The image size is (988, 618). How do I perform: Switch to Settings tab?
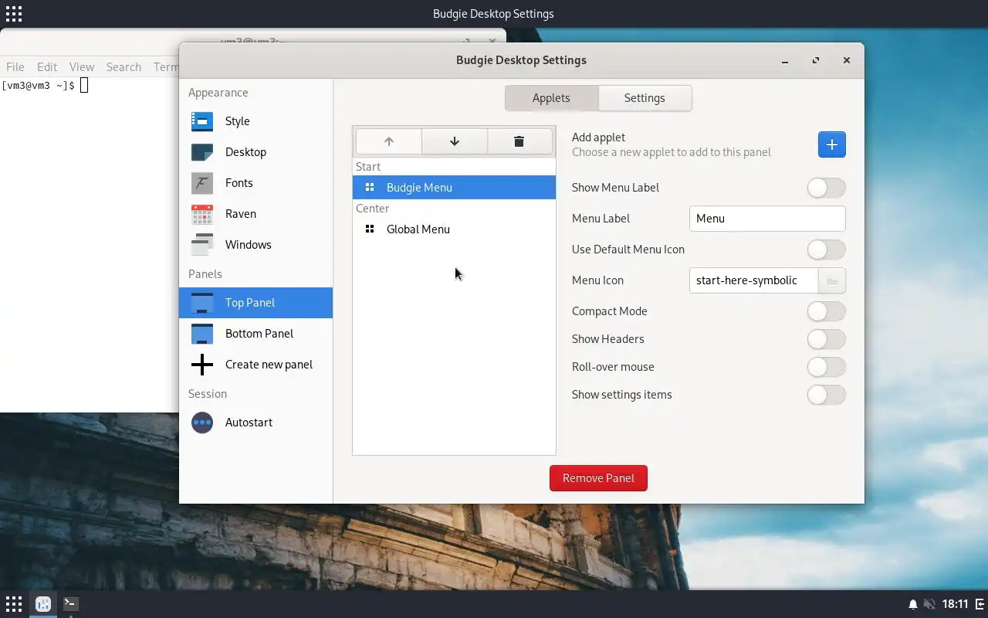point(645,98)
